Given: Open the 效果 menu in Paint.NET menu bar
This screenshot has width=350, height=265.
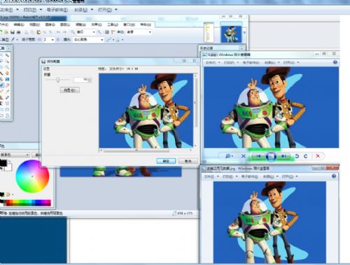Looking at the screenshot, I should [97, 24].
